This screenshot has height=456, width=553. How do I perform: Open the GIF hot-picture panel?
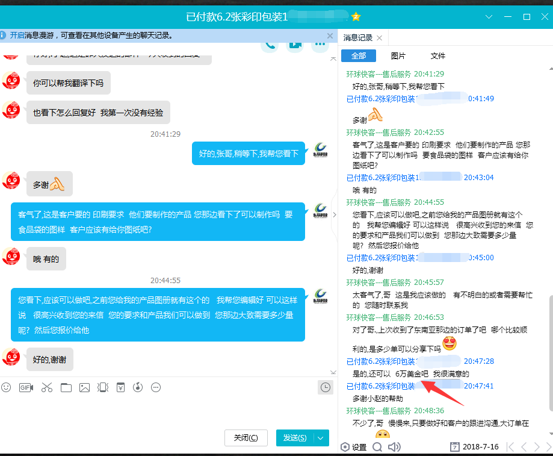(x=26, y=387)
